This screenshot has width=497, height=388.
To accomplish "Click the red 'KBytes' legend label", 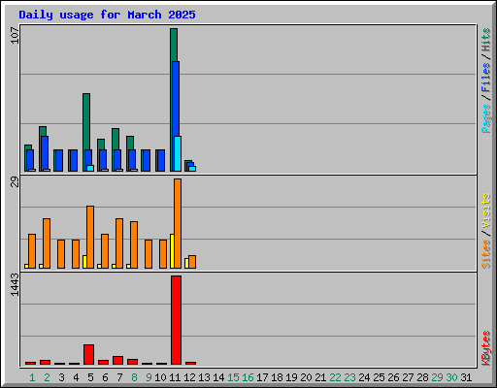I will pos(486,348).
